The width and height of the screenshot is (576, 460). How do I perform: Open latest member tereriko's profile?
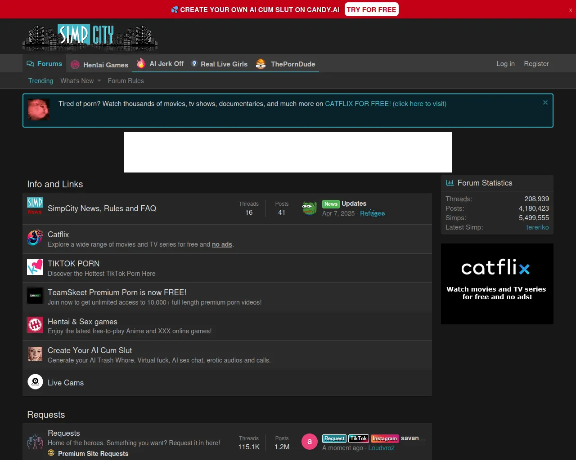tap(537, 227)
